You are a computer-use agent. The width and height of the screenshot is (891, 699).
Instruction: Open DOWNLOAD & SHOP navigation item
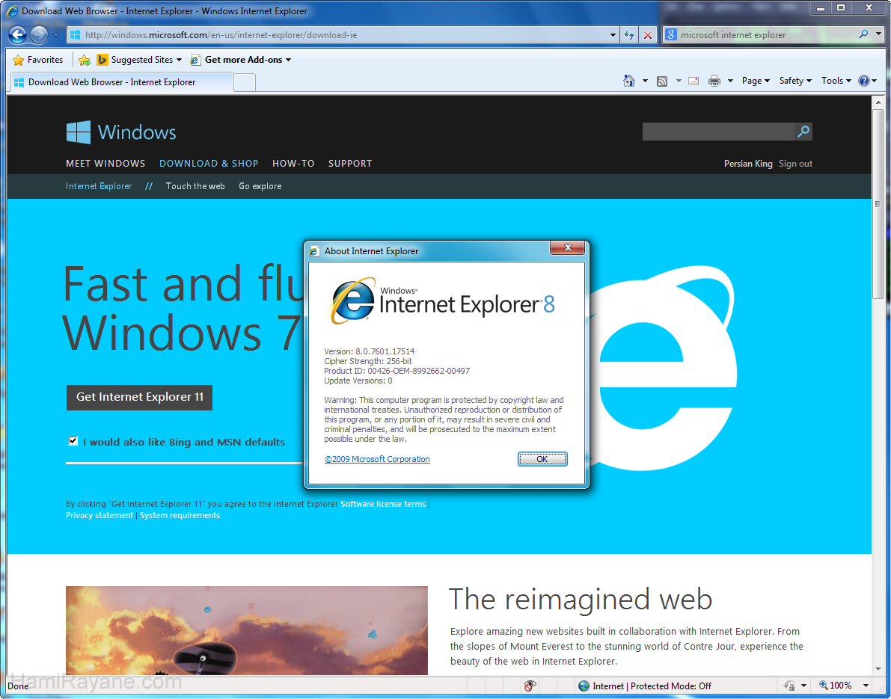point(209,164)
